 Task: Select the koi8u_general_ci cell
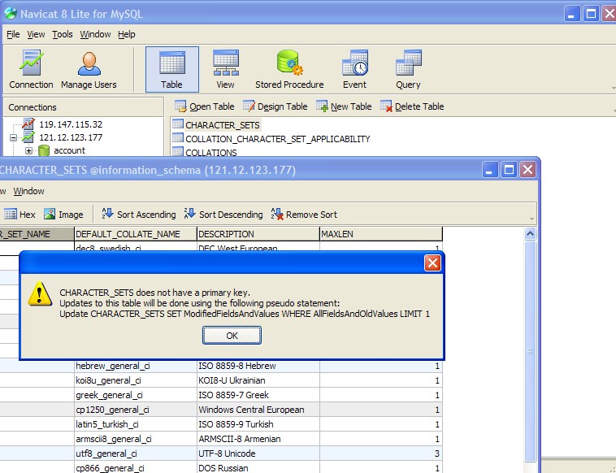click(136, 380)
